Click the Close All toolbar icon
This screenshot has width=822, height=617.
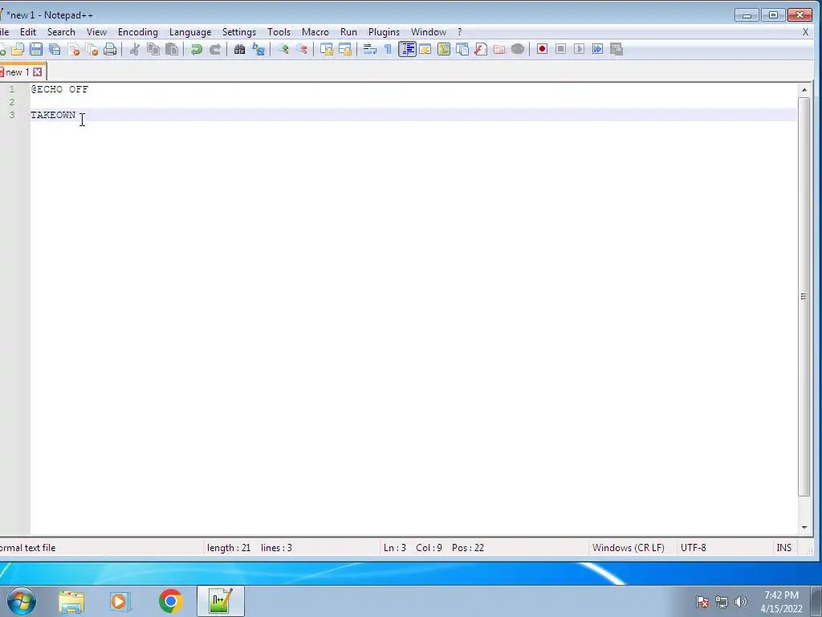tap(92, 49)
